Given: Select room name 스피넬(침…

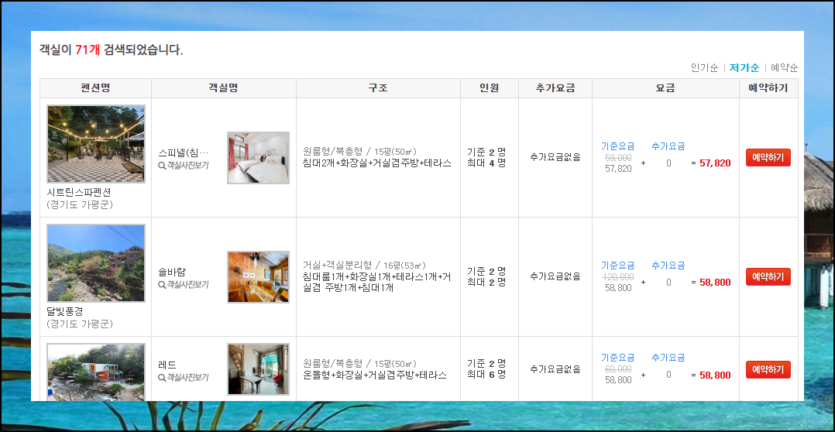Looking at the screenshot, I should point(183,153).
